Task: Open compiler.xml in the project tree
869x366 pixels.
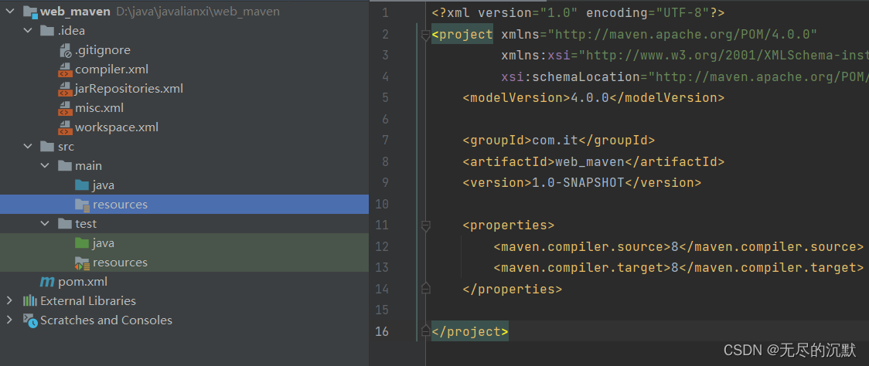Action: [x=111, y=69]
